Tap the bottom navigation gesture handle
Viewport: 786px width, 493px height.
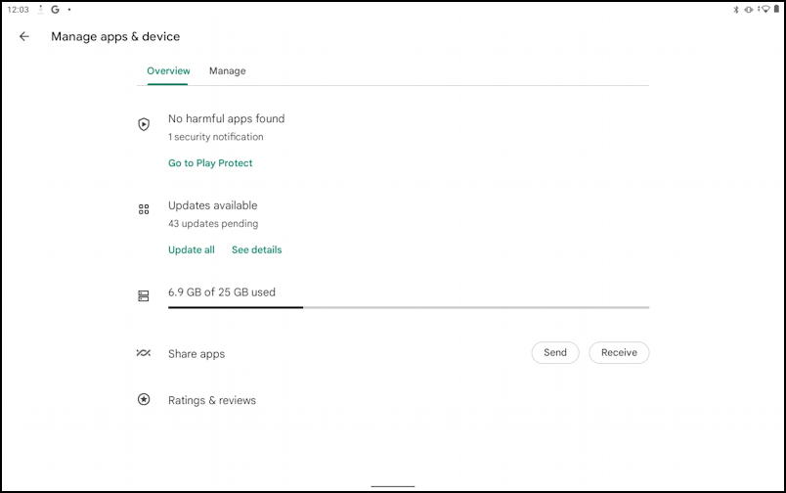pyautogui.click(x=392, y=486)
